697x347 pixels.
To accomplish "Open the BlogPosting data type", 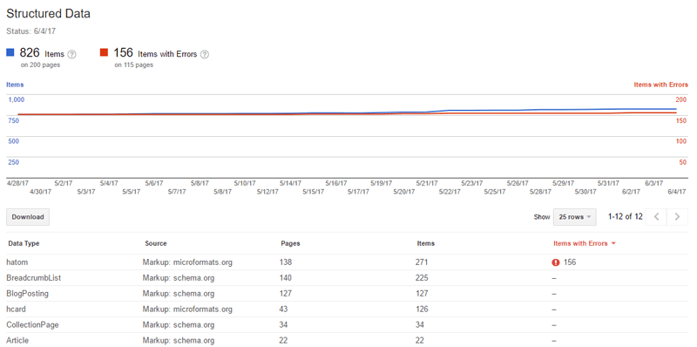I will click(x=28, y=294).
